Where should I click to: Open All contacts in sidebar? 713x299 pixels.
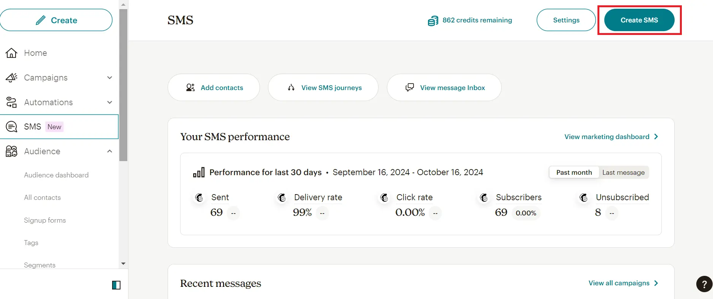[42, 198]
